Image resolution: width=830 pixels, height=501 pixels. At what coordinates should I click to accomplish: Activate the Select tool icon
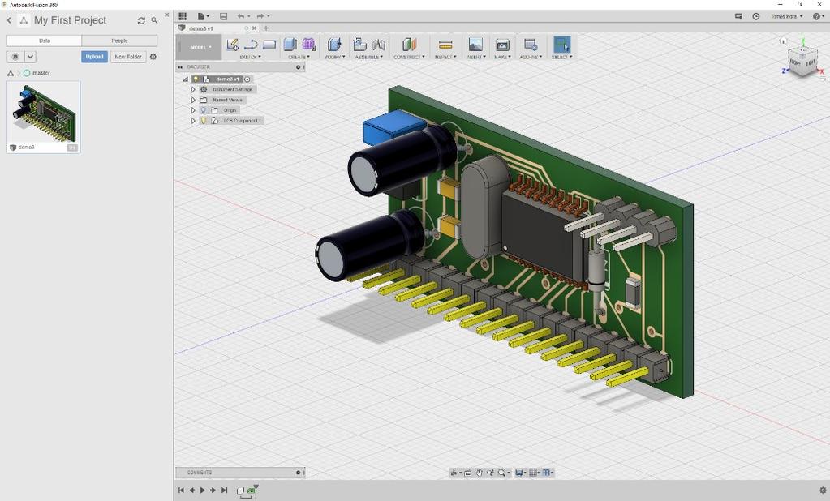(561, 45)
